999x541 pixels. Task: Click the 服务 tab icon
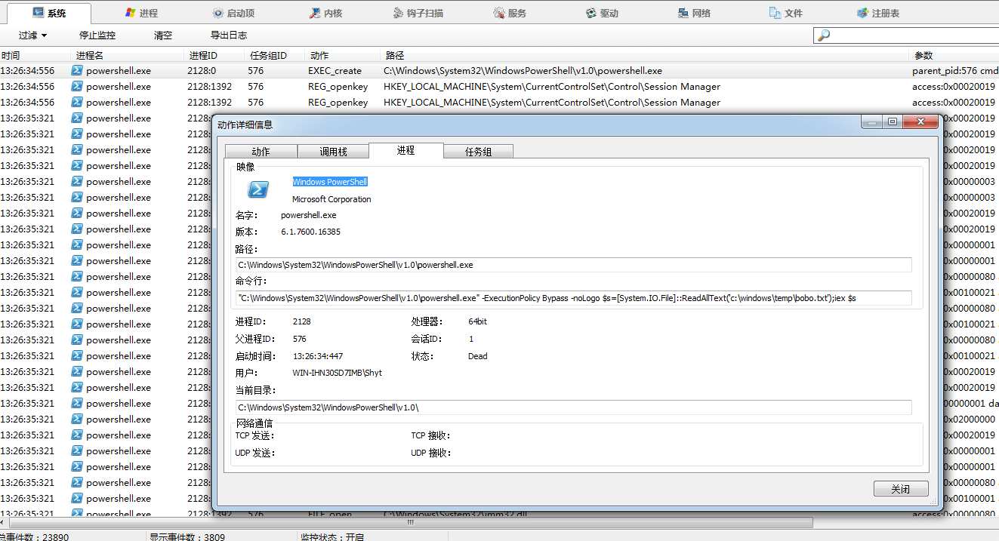click(499, 13)
